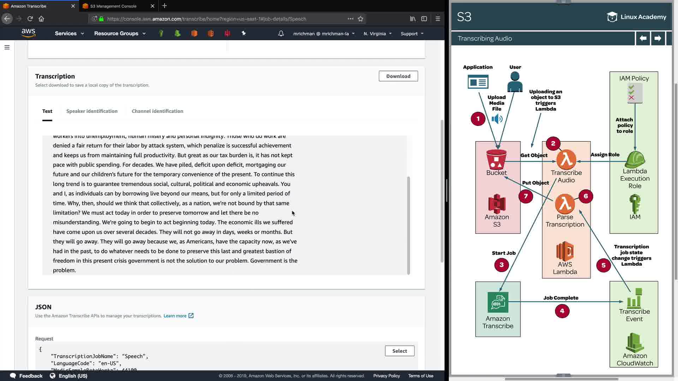Toggle the browser sidebar icon
678x381 pixels.
click(x=424, y=19)
